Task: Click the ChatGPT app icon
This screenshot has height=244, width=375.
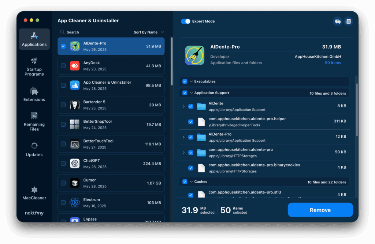Action: click(x=75, y=164)
